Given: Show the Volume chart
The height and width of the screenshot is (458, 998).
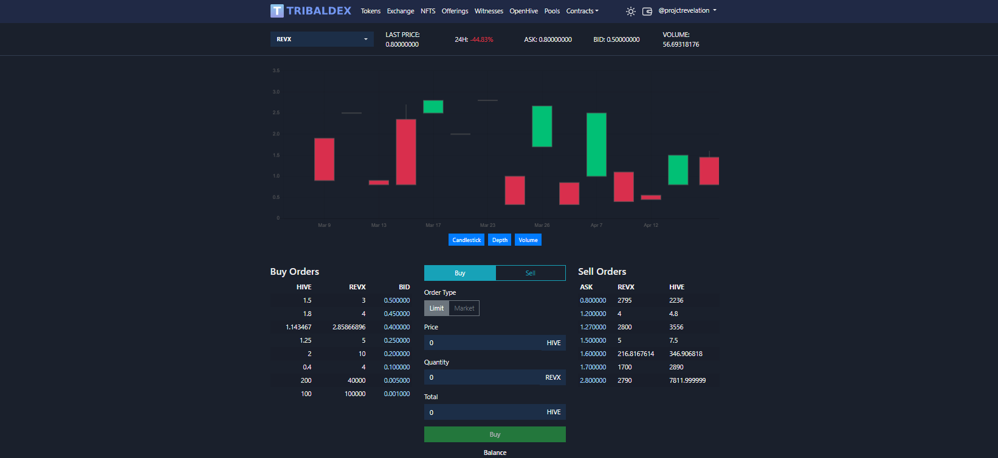Looking at the screenshot, I should pos(528,240).
